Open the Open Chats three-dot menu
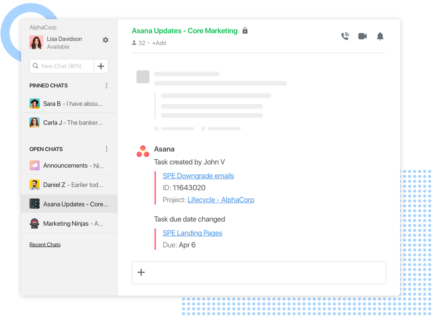433x327 pixels. 106,149
